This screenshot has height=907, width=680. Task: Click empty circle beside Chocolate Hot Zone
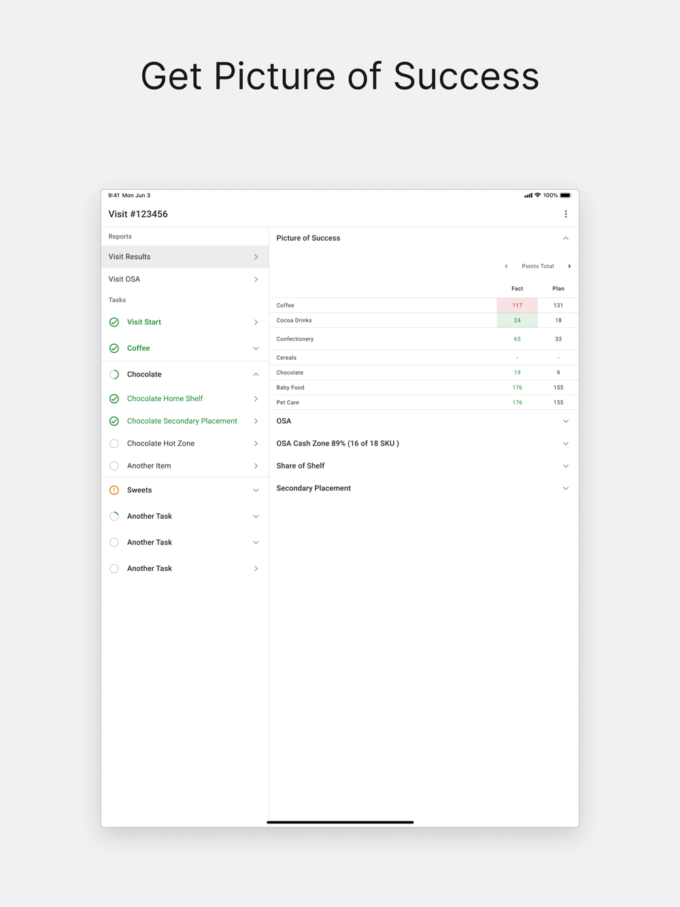[x=114, y=443]
